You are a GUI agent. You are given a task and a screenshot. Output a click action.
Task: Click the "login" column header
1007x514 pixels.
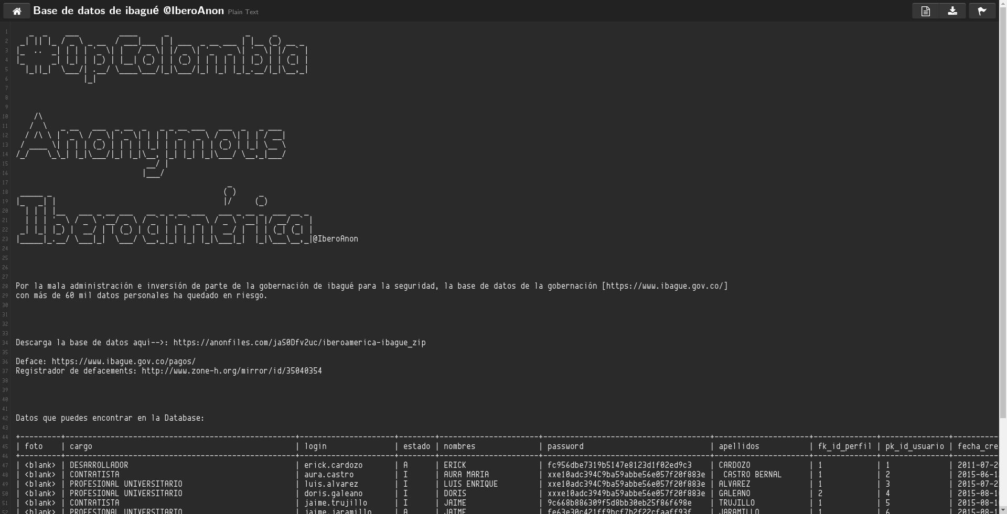(316, 446)
